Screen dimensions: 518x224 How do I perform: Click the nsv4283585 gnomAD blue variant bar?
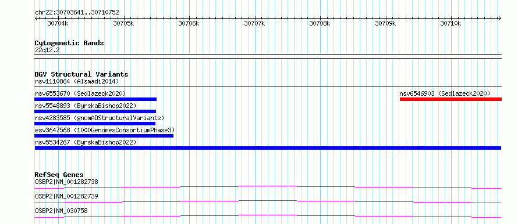pos(95,124)
